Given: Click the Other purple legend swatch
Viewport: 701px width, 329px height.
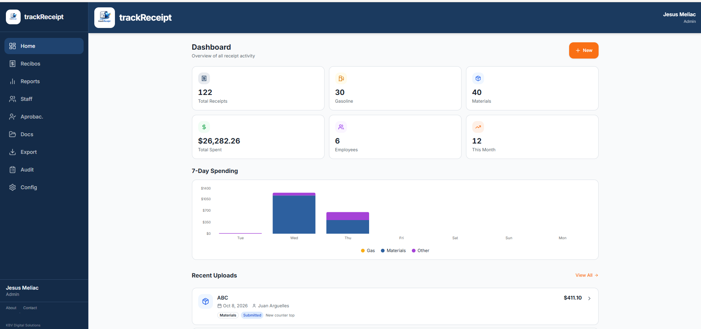Looking at the screenshot, I should 414,251.
